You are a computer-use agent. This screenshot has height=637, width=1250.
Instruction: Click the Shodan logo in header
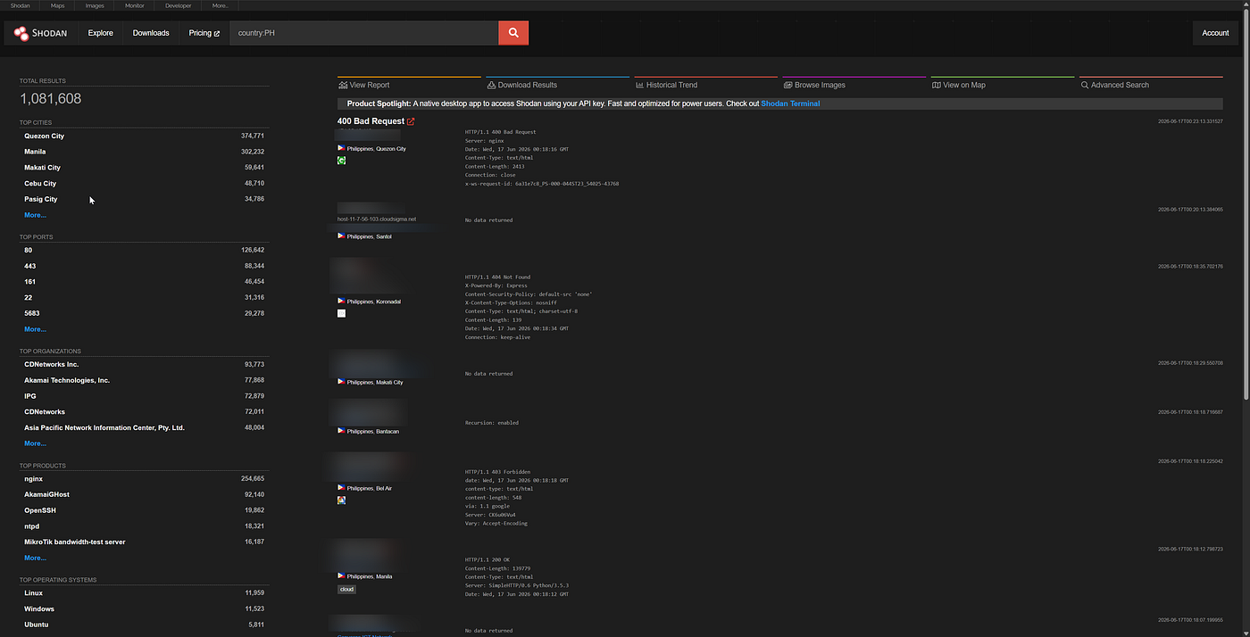[40, 33]
